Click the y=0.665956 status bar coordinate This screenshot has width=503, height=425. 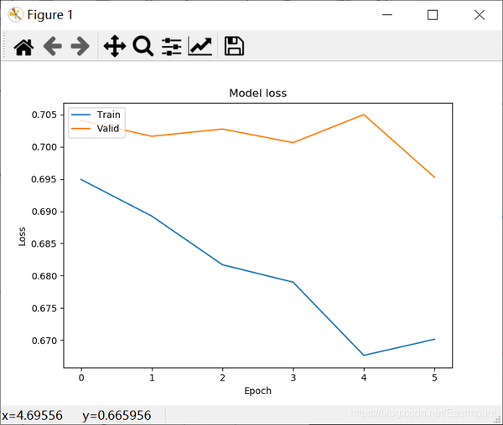click(117, 416)
